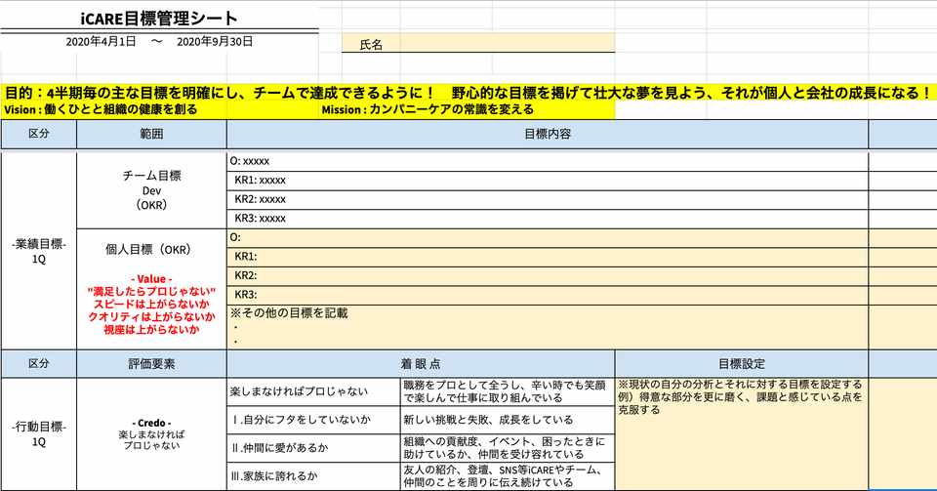Select the team row O: xxxxx
This screenshot has height=491, width=937.
pos(548,161)
